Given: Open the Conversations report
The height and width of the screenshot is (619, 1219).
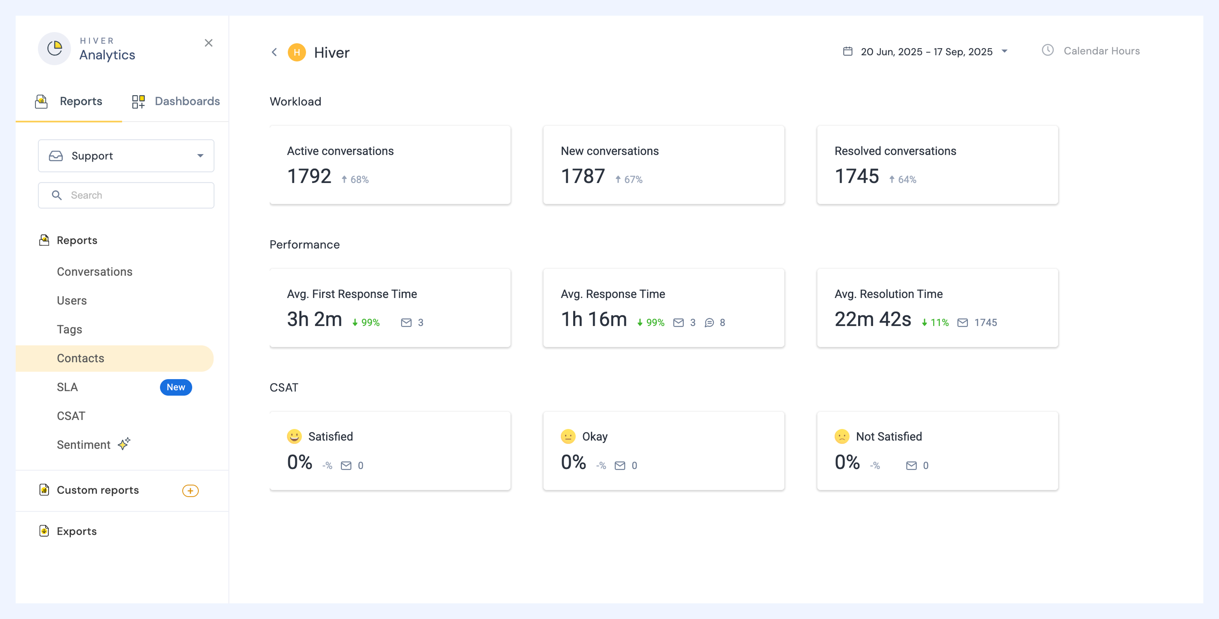Looking at the screenshot, I should pyautogui.click(x=95, y=272).
